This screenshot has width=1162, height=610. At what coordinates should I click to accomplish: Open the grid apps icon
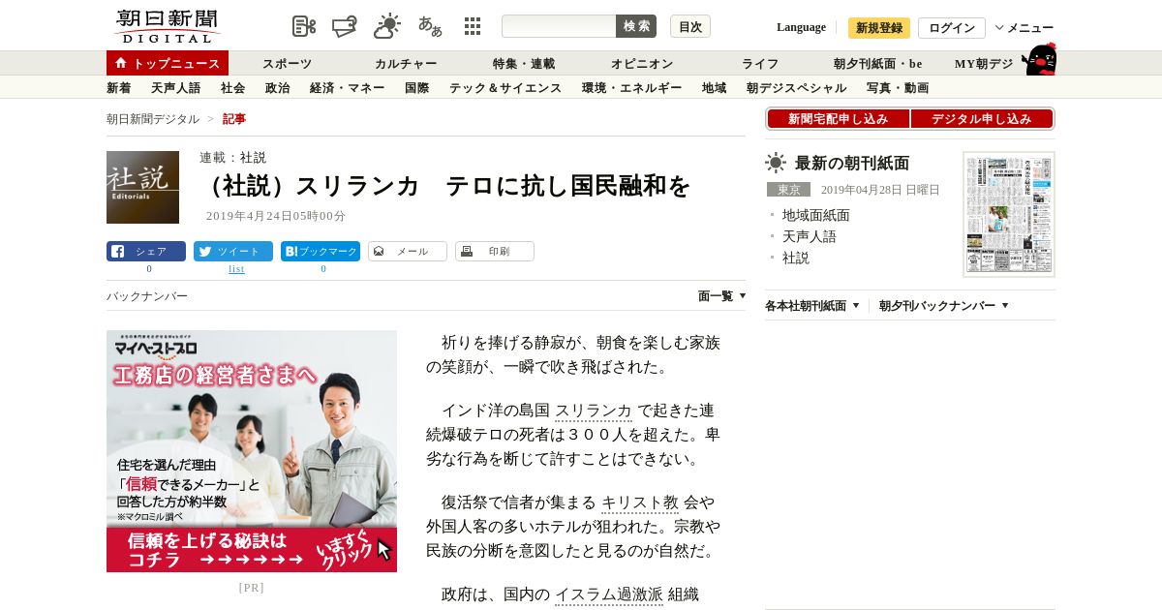point(473,26)
